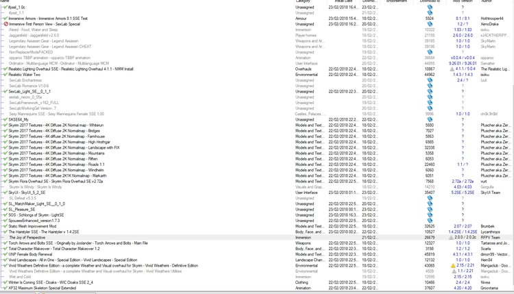Click the blue download icon for SL Defeat v5.3.5

click(x=430, y=198)
